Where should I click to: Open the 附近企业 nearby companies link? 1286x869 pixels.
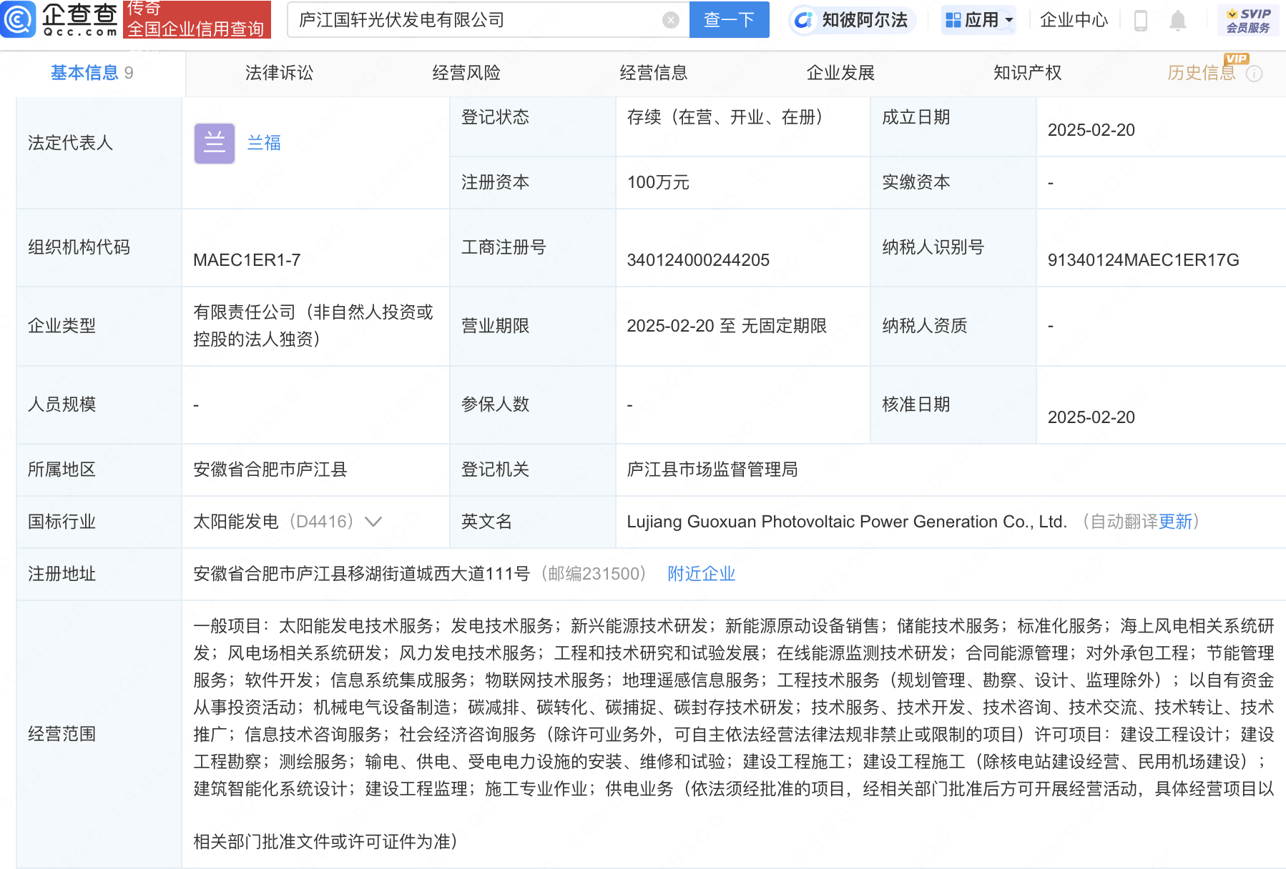pyautogui.click(x=700, y=573)
